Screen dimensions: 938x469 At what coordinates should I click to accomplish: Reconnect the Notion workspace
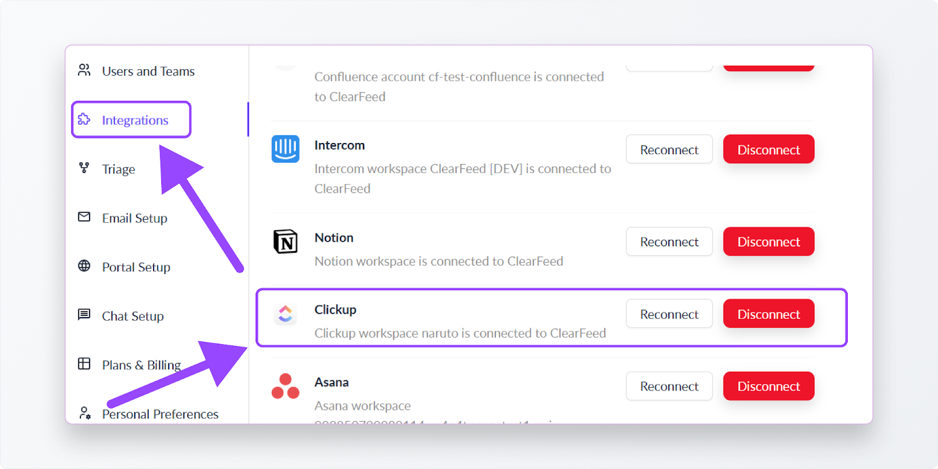tap(669, 242)
